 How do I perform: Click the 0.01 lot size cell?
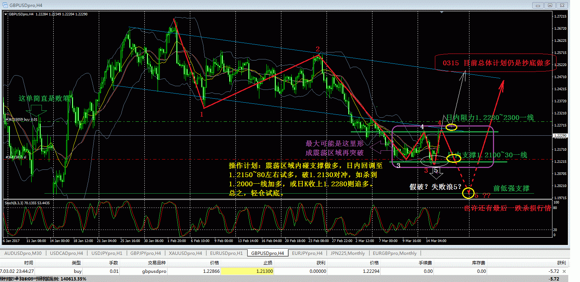click(x=114, y=271)
